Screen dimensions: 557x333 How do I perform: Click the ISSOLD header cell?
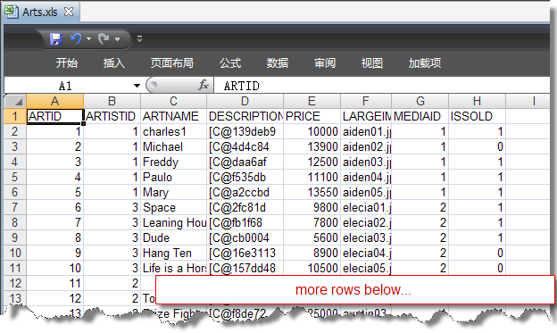[x=477, y=116]
